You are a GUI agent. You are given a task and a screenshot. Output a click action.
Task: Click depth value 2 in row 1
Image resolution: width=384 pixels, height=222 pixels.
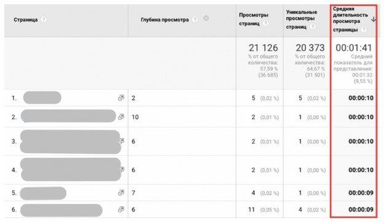coord(134,98)
